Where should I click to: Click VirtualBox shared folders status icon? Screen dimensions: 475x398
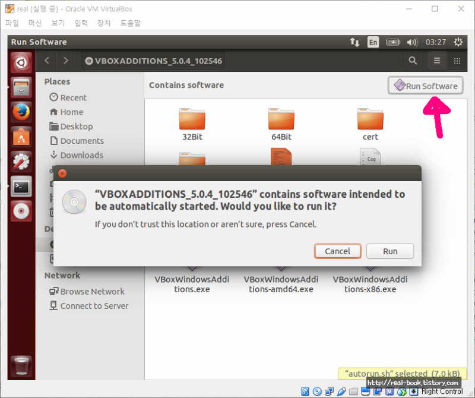tap(353, 391)
